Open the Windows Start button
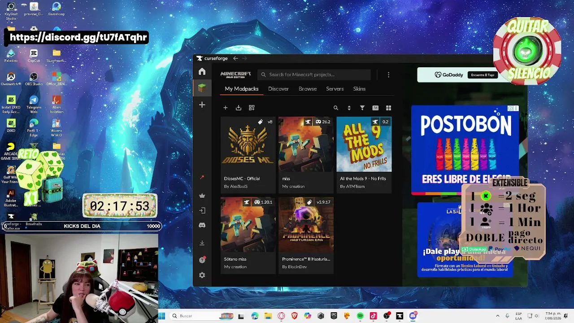This screenshot has height=323, width=574. (x=162, y=316)
